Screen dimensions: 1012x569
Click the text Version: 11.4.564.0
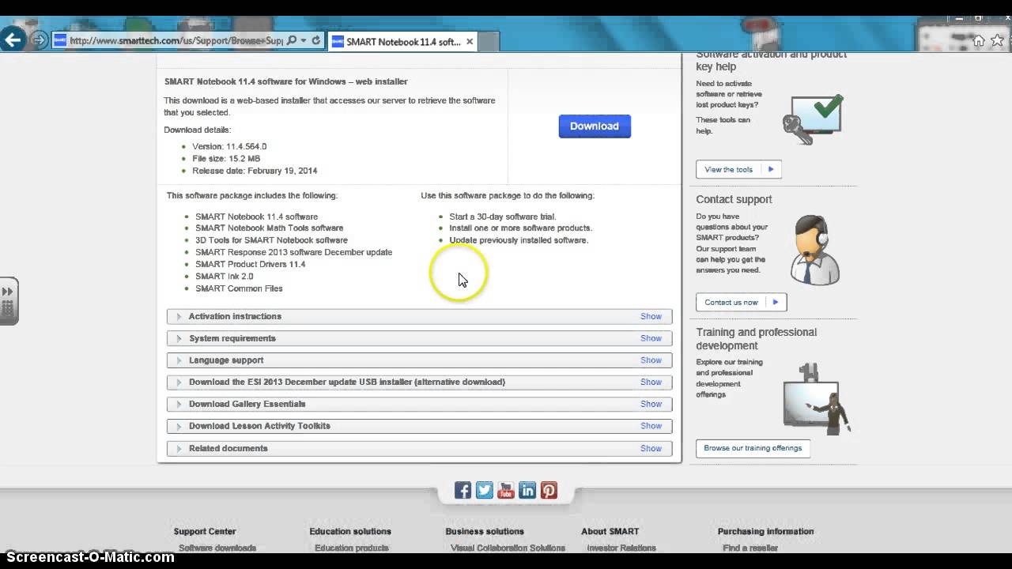[x=229, y=146]
